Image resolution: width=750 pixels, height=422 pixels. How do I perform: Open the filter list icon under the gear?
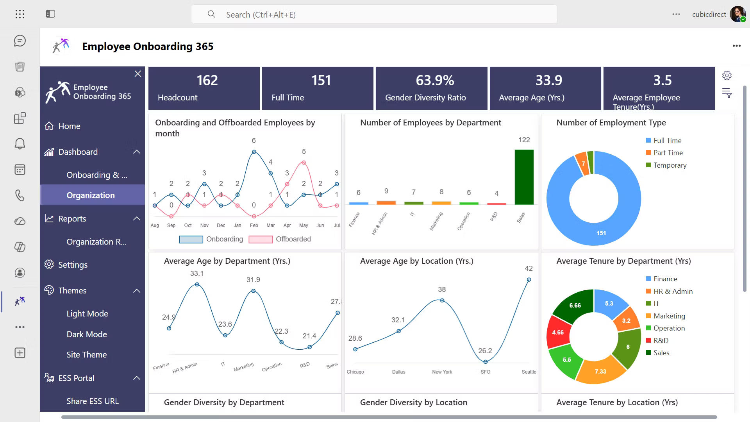point(727,93)
